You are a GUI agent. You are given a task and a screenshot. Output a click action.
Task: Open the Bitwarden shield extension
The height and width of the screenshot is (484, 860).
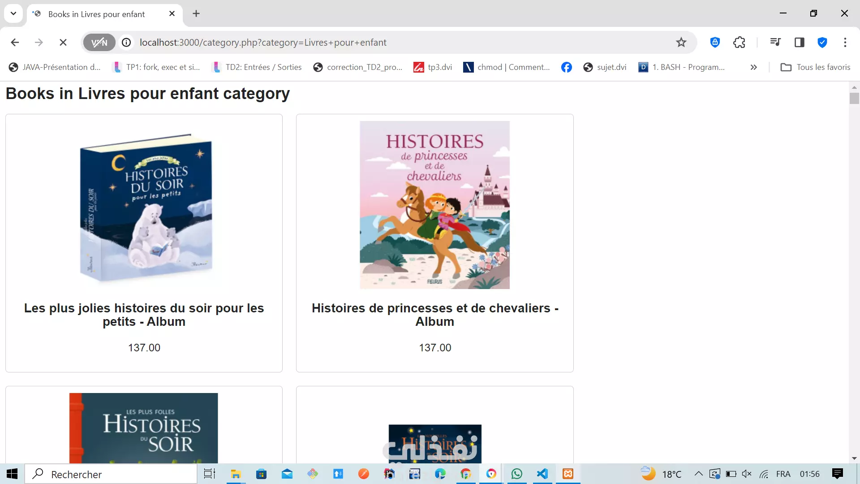[x=715, y=43]
